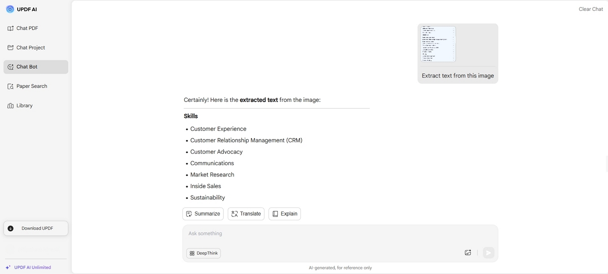Screen dimensions: 608x274
Task: Click the Explain button
Action: click(x=284, y=214)
